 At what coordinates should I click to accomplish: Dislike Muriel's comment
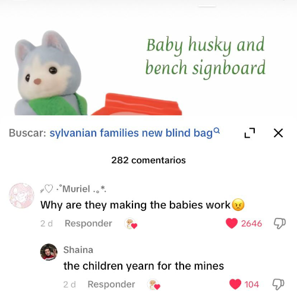pos(280,223)
